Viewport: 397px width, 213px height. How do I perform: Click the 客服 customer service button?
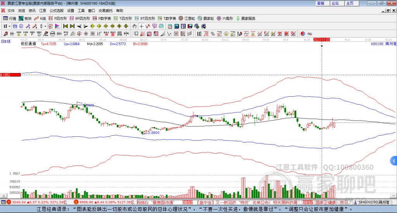pyautogui.click(x=321, y=3)
